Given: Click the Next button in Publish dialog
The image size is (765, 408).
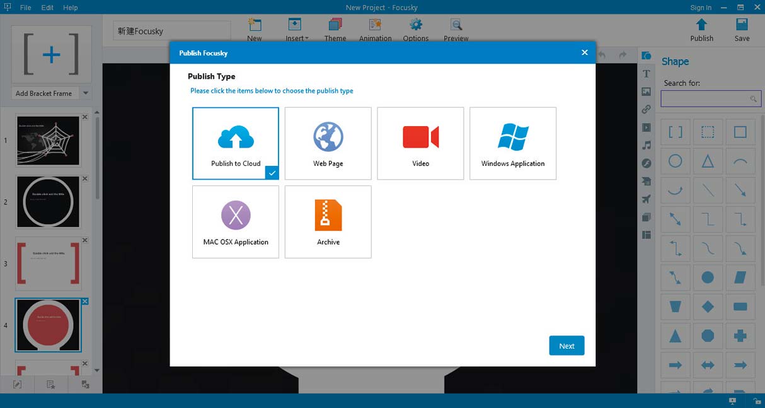Looking at the screenshot, I should (x=567, y=346).
